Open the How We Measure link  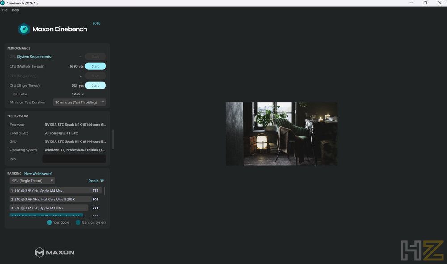[38, 174]
